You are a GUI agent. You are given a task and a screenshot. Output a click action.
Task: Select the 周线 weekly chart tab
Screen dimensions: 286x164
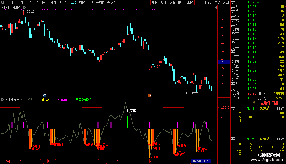click(82, 3)
